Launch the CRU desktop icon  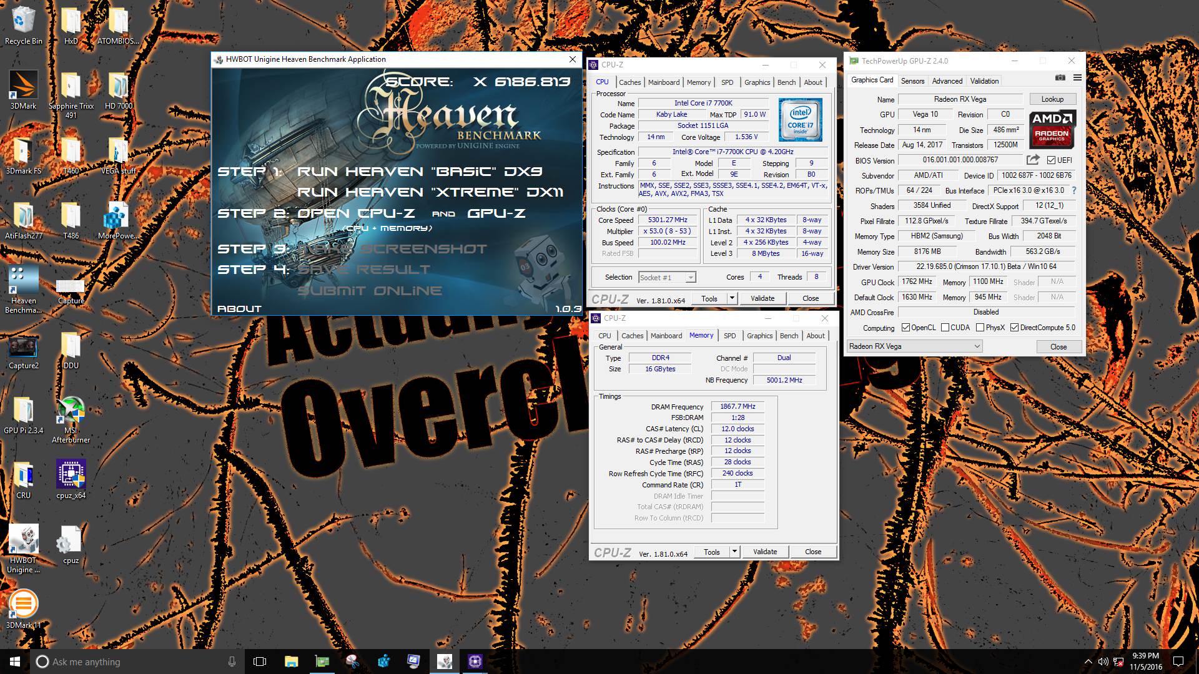tap(23, 479)
